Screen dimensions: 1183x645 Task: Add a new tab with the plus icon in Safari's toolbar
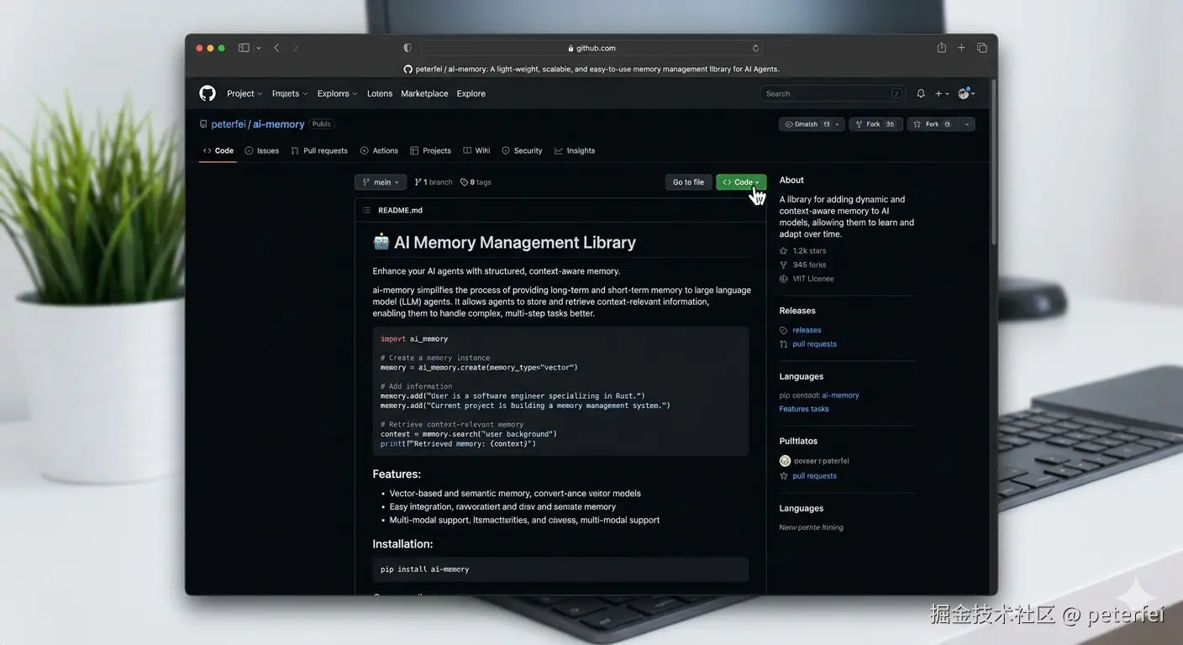tap(961, 48)
